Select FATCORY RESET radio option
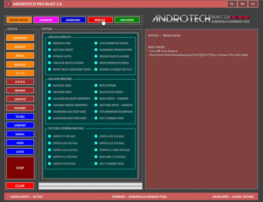263x202 pixels. [61, 50]
